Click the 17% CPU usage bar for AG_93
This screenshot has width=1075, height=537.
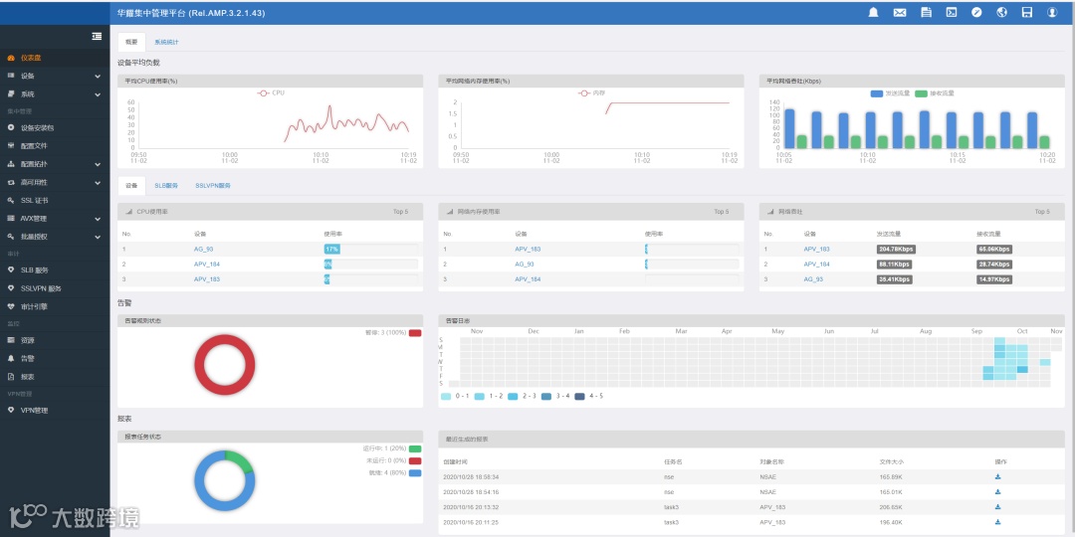click(331, 249)
